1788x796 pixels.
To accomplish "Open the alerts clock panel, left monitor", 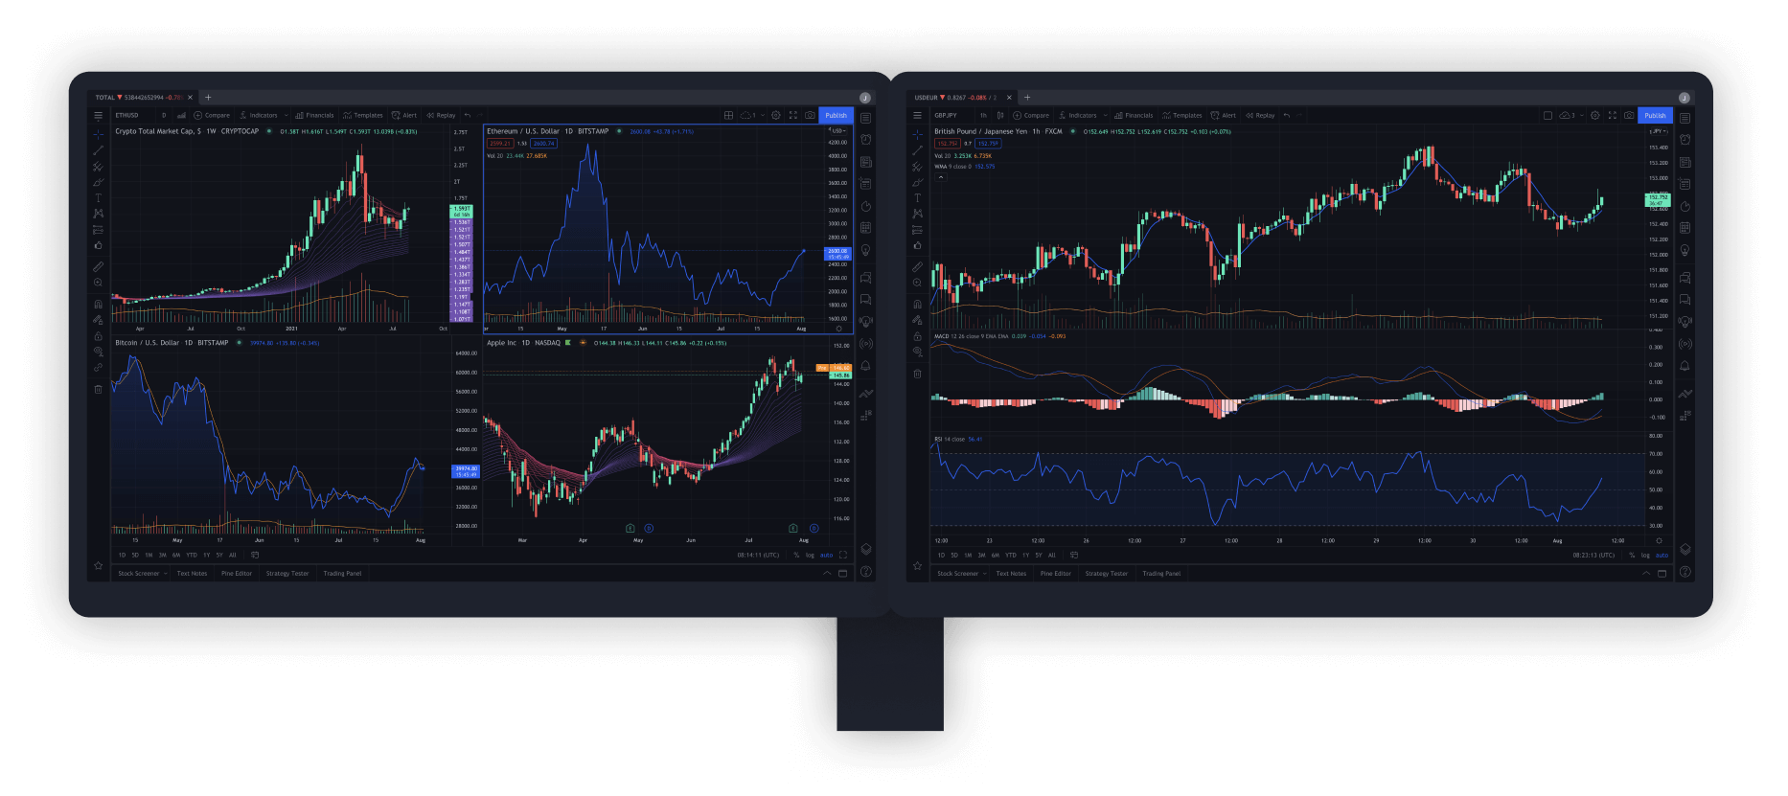I will pos(866,140).
